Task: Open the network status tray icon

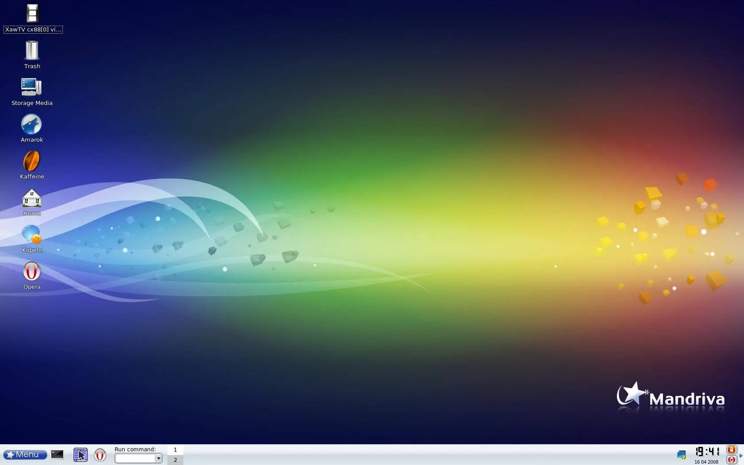Action: (681, 455)
